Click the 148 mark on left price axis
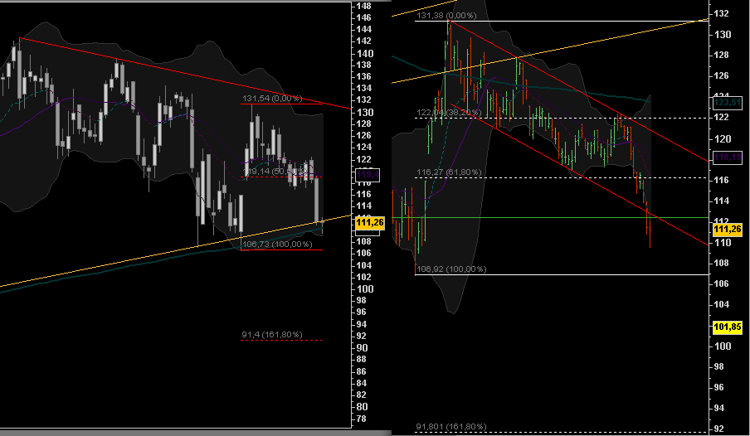This screenshot has width=750, height=436. [363, 5]
